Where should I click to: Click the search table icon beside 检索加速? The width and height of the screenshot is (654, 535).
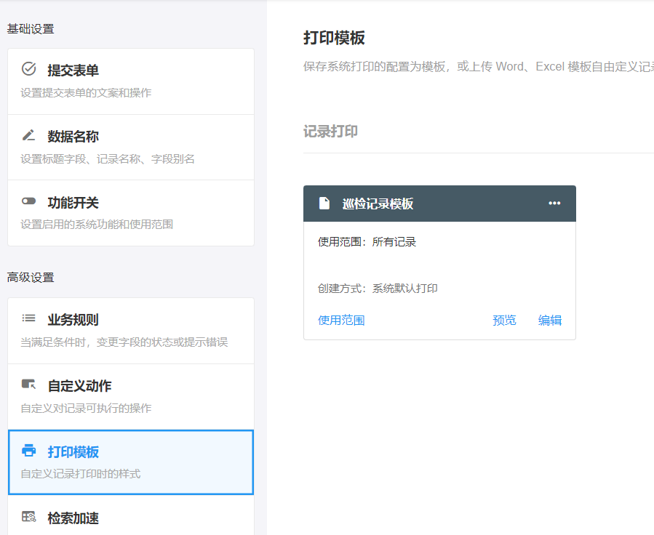[29, 517]
